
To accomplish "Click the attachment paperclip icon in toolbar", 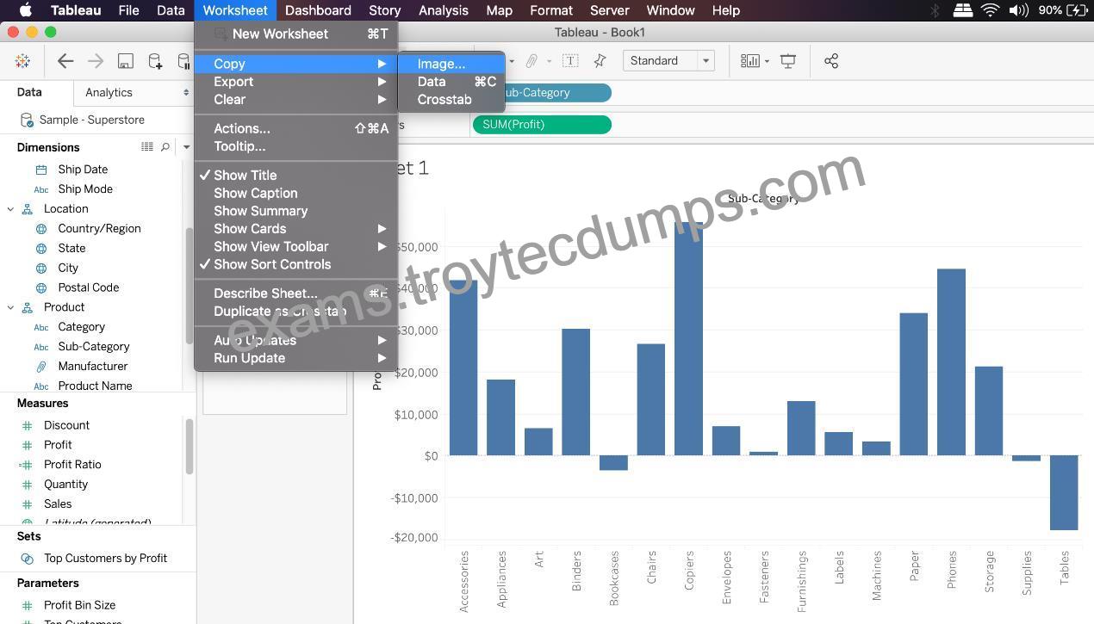I will (531, 61).
